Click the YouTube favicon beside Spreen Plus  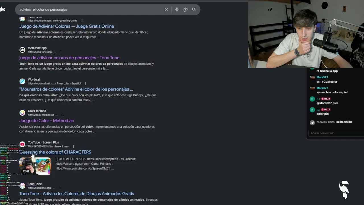22,144
